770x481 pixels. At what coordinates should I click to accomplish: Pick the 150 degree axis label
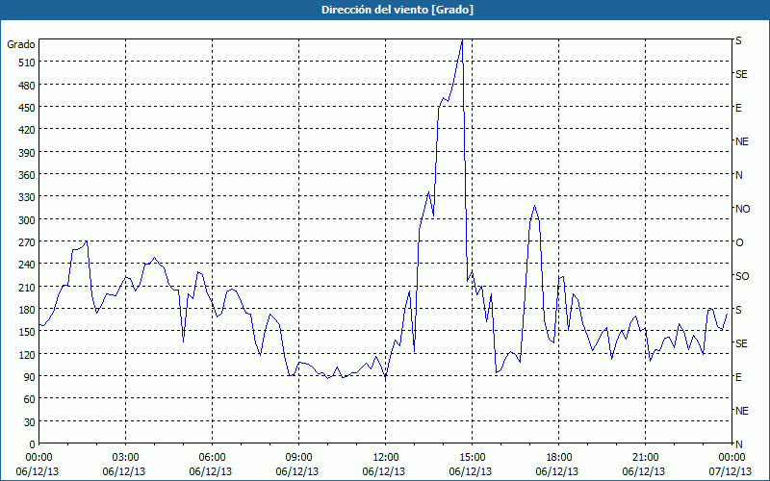click(x=27, y=332)
